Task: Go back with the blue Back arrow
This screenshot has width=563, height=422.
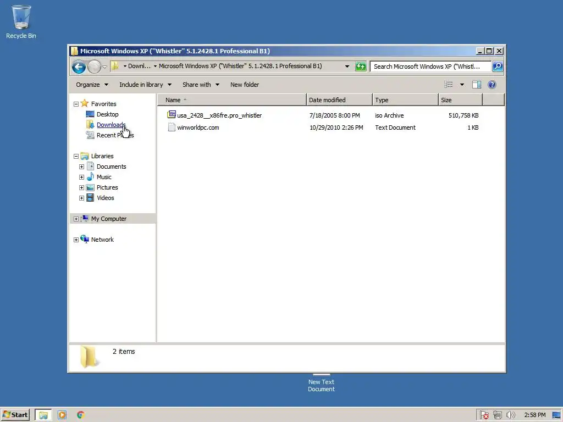Action: [x=79, y=66]
